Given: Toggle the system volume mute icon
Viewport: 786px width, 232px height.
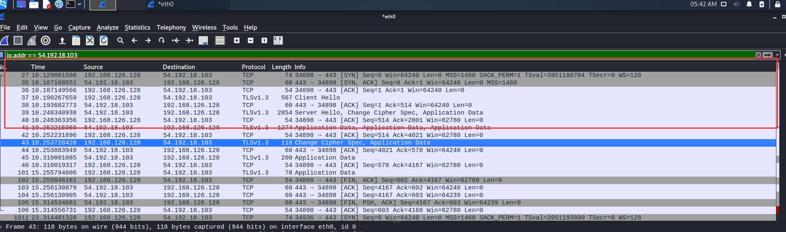Looking at the screenshot, I should pos(737,4).
